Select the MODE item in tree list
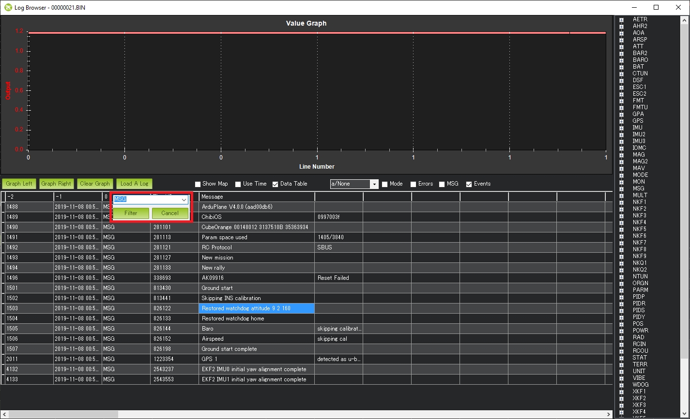690x419 pixels. tap(640, 175)
